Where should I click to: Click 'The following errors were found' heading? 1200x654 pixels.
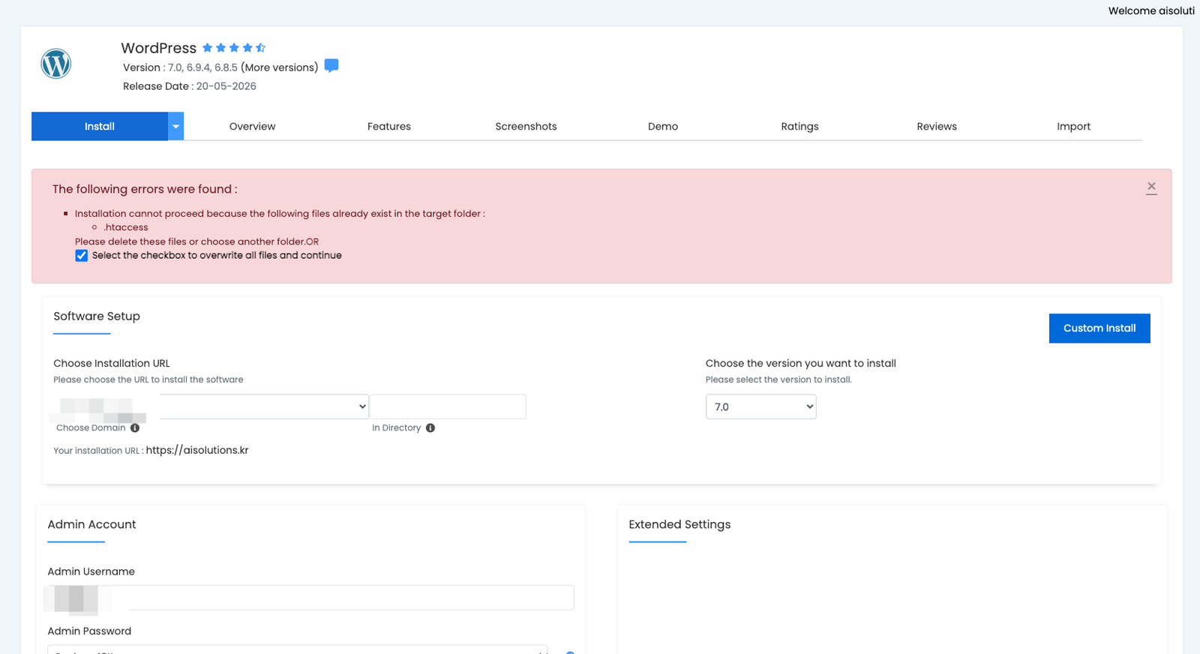[145, 189]
